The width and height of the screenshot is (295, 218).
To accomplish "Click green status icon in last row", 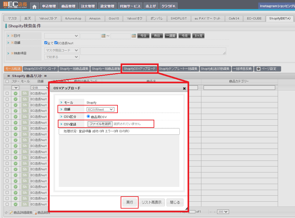I will (16, 204).
